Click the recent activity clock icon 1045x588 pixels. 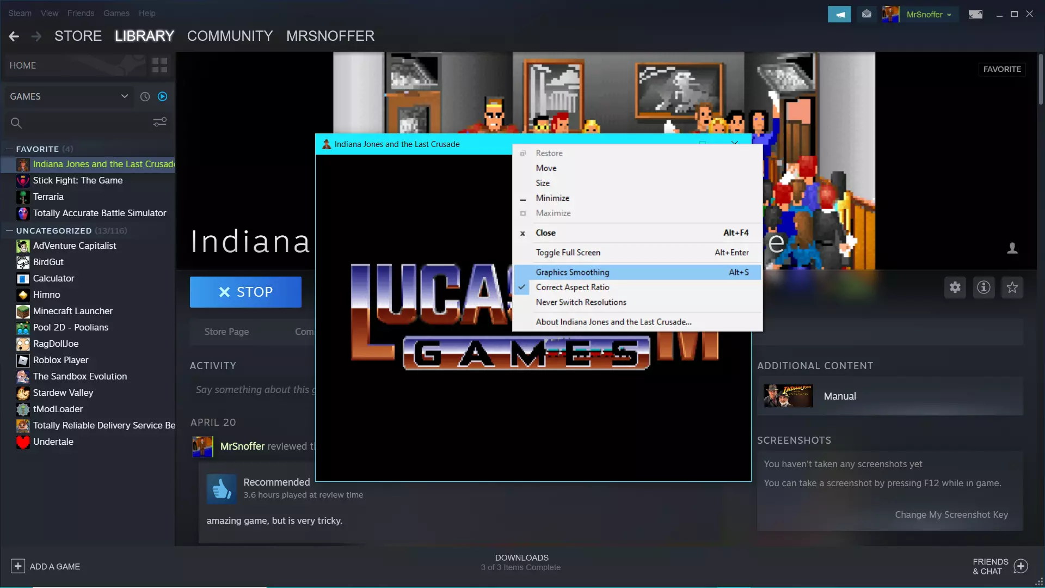pos(145,96)
